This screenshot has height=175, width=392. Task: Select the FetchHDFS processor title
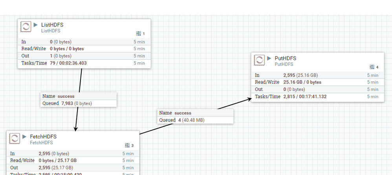43,137
